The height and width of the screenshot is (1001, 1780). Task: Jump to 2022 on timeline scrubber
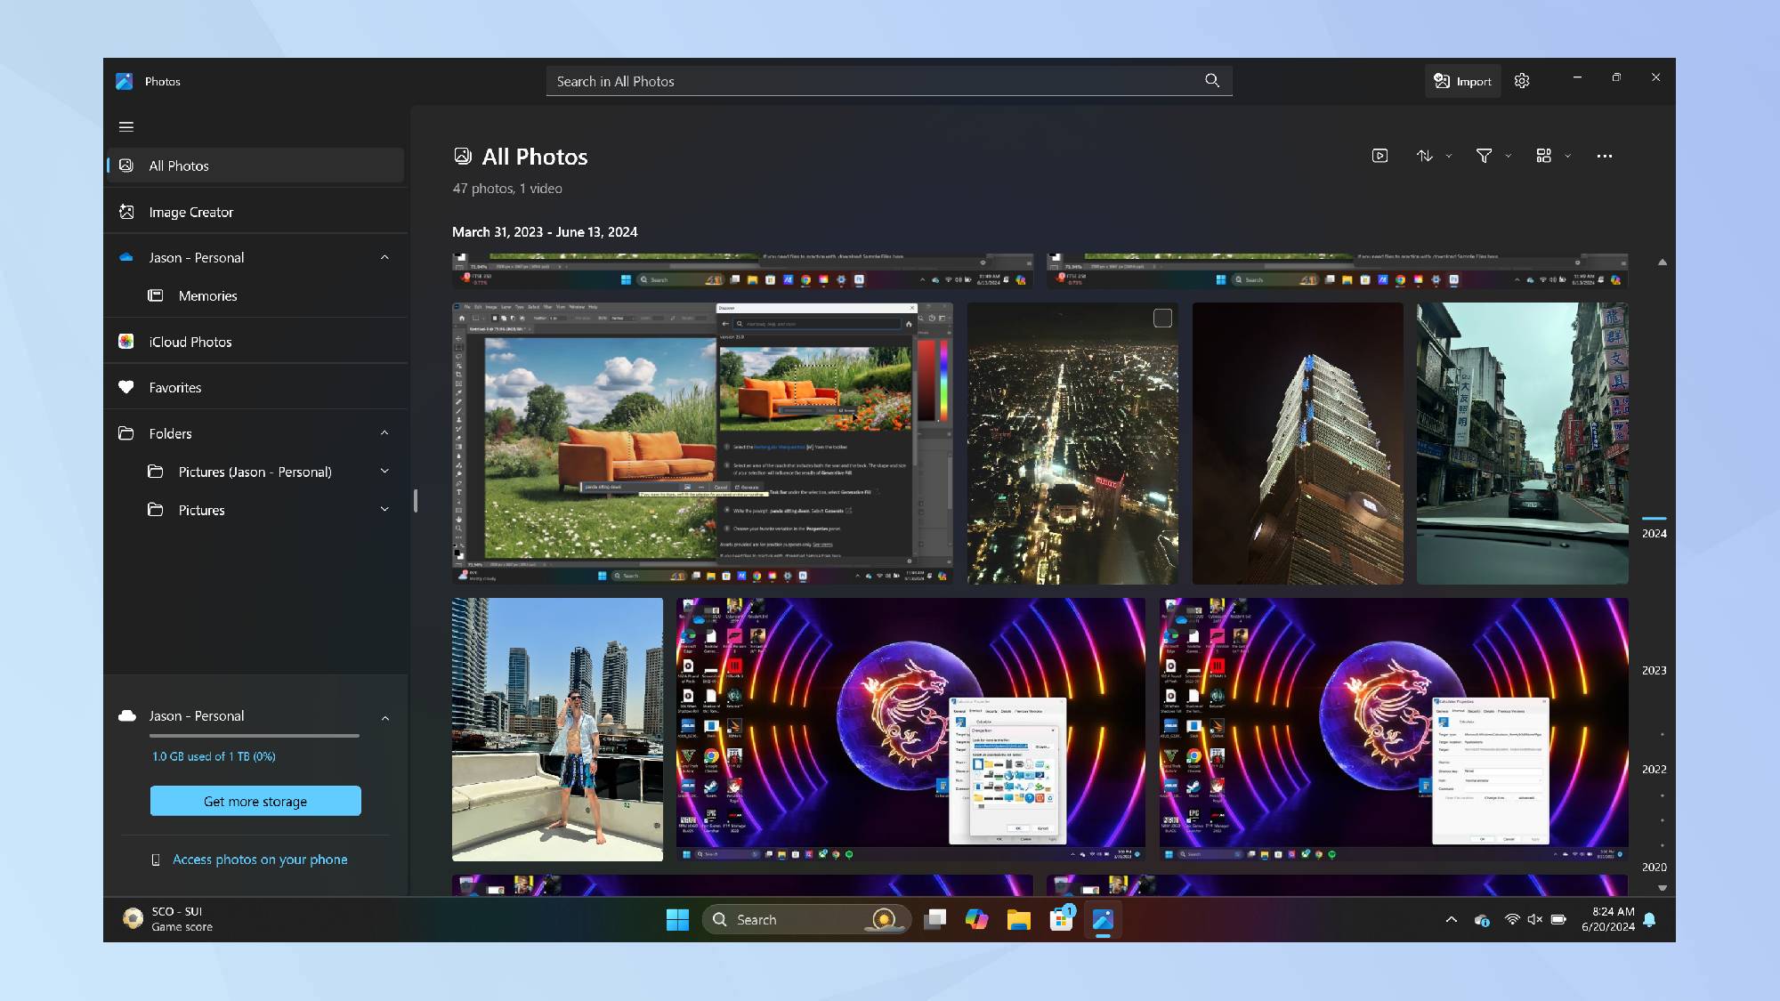pos(1654,769)
